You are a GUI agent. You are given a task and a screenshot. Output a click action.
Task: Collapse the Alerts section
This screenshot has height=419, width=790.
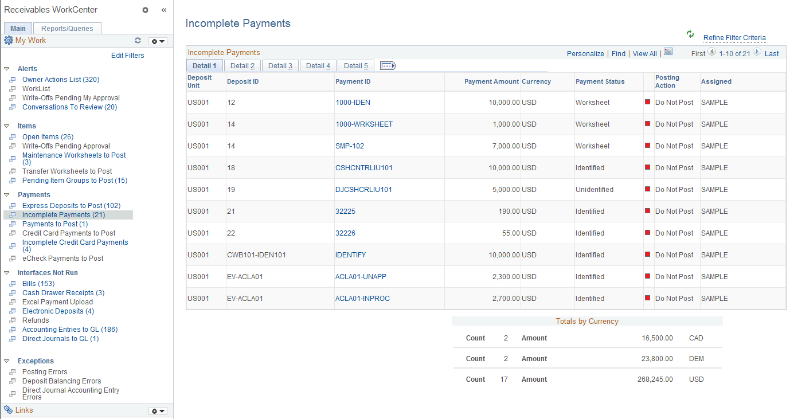pos(6,68)
